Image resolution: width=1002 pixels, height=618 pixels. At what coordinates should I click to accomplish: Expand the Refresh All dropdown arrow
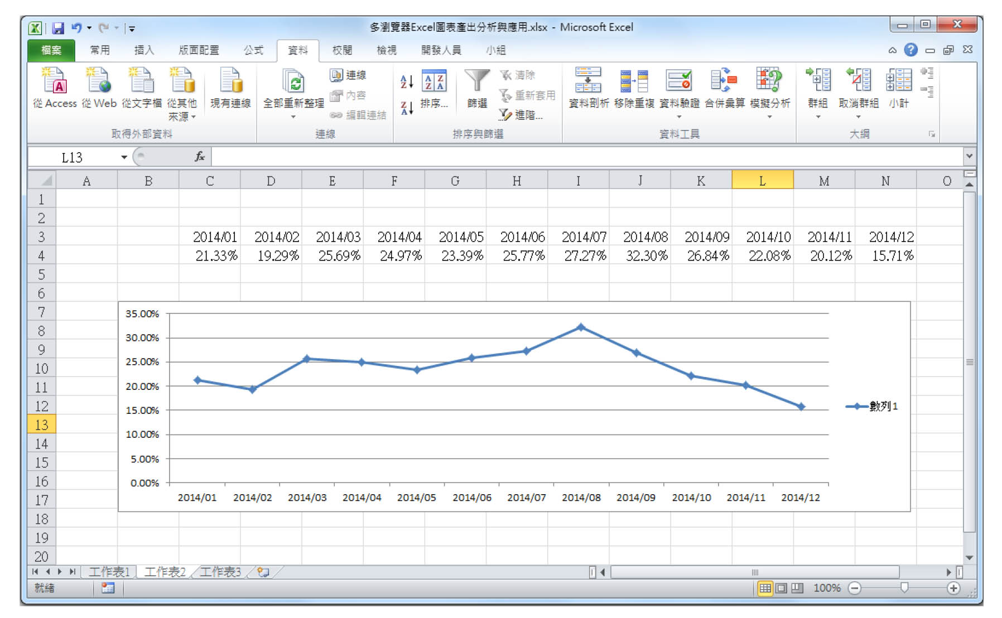coord(293,117)
